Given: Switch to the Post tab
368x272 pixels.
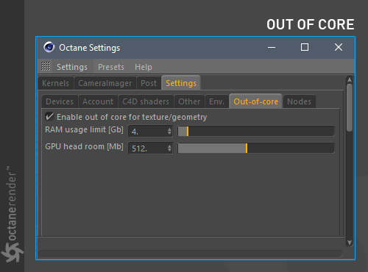Looking at the screenshot, I should 149,83.
